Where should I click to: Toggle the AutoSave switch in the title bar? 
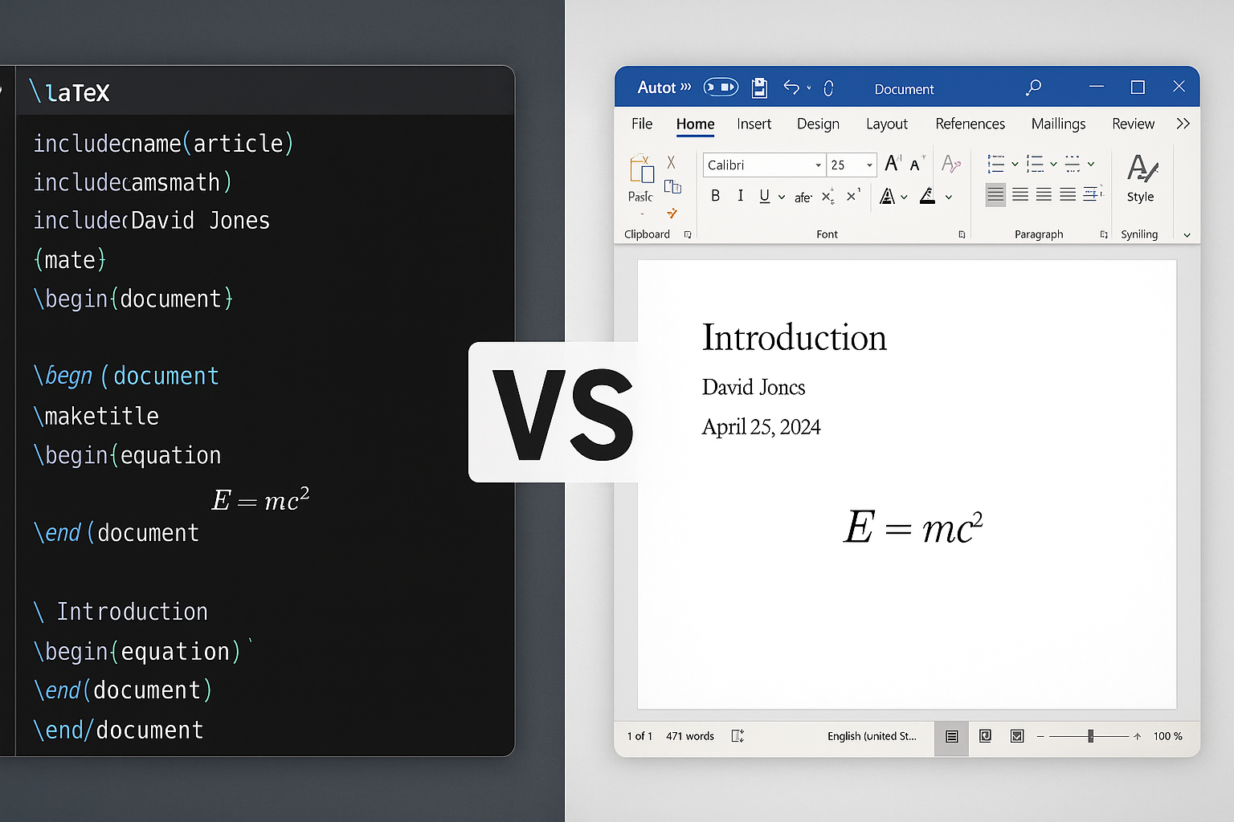point(721,87)
